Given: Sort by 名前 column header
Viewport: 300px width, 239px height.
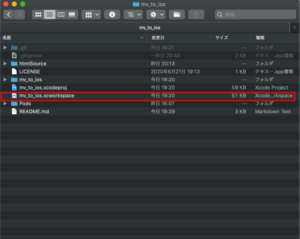Looking at the screenshot, I should (x=74, y=38).
